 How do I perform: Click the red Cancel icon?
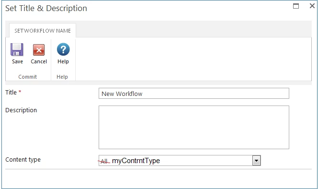[39, 50]
